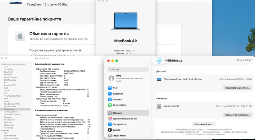Click the Пошук search field
The image size is (255, 140).
pyautogui.click(x=128, y=69)
